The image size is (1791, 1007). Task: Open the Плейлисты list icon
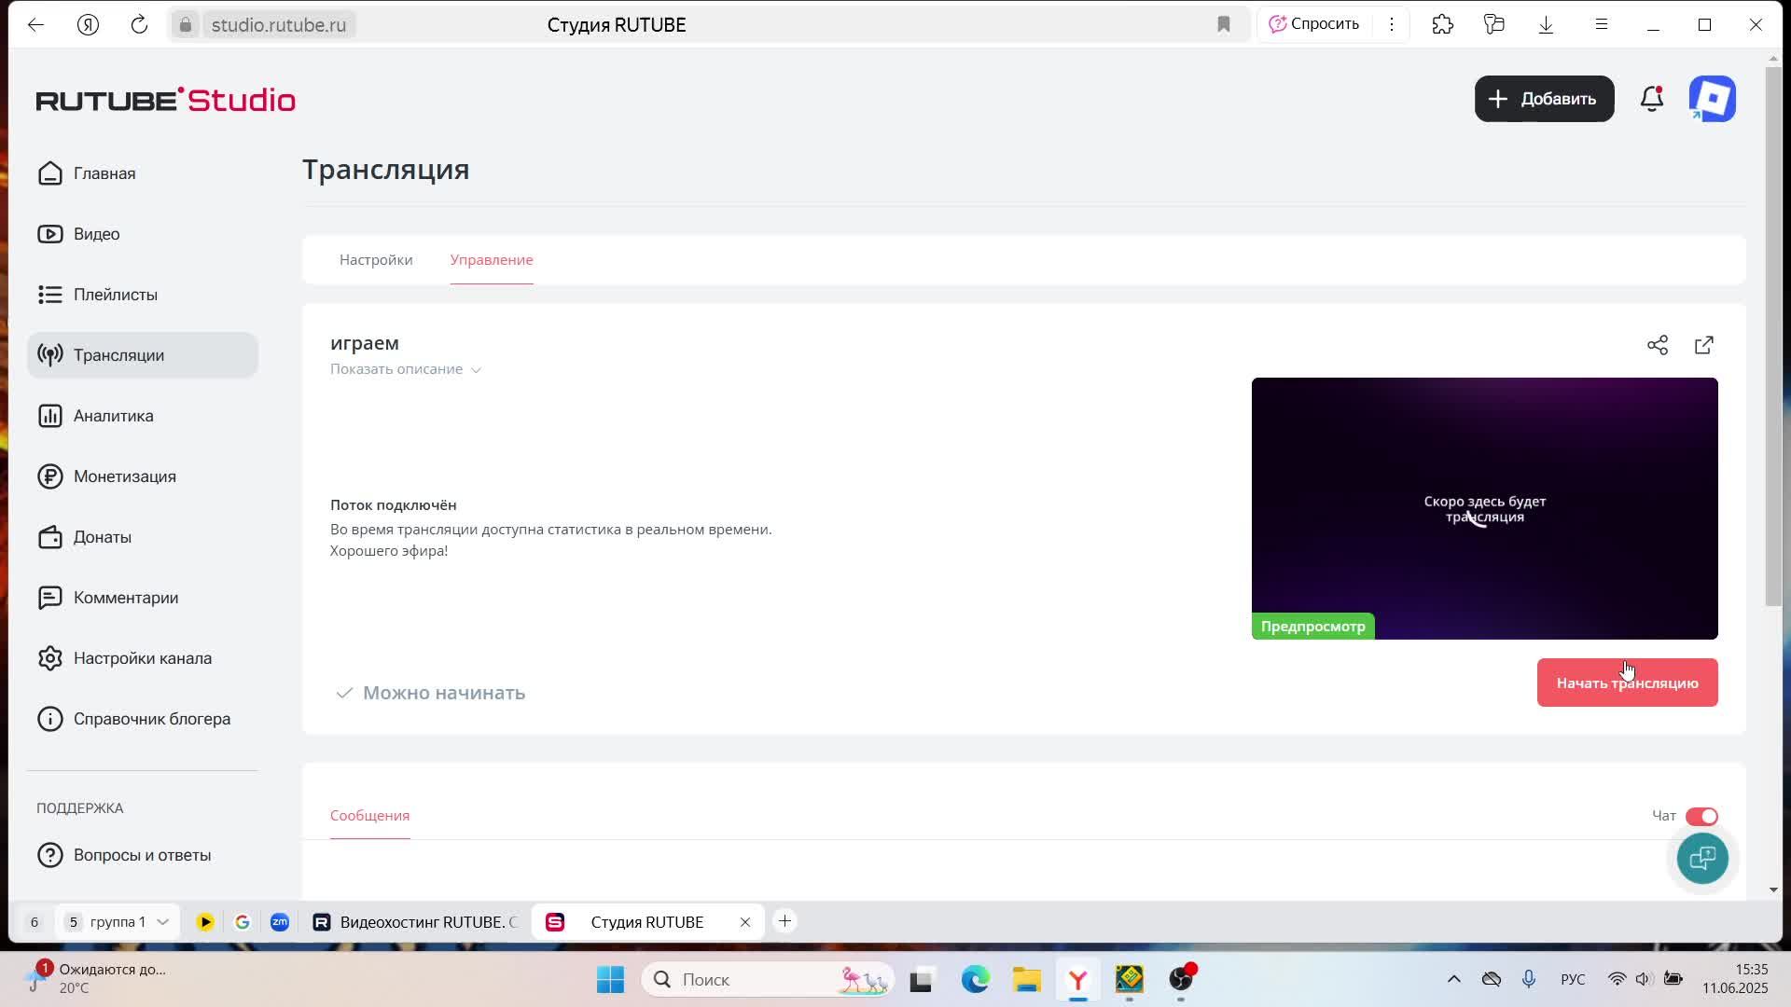point(50,295)
